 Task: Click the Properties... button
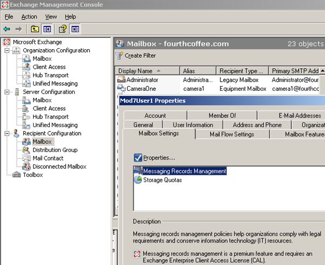click(x=159, y=158)
